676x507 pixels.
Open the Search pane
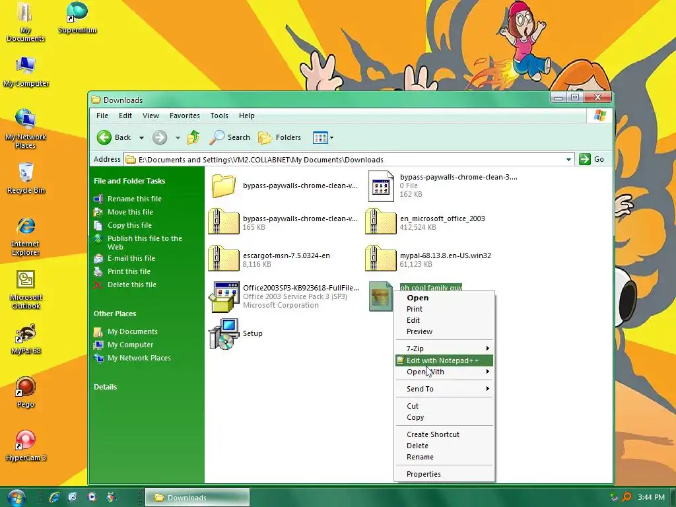point(229,137)
